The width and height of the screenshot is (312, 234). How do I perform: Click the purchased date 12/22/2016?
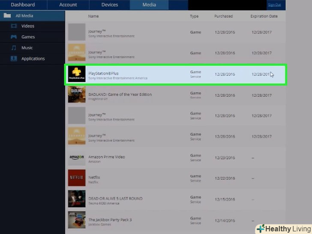225,178
